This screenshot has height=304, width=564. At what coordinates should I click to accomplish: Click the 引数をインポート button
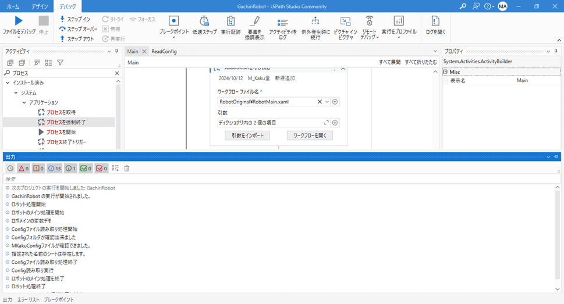click(x=247, y=135)
